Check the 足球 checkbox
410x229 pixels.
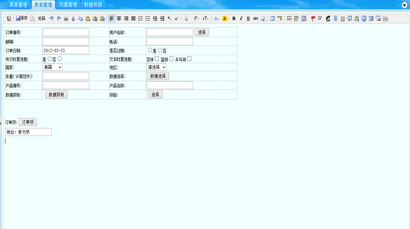157,59
